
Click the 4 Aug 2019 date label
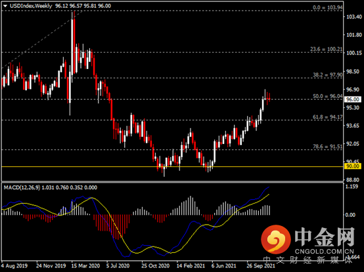[x=14, y=266]
